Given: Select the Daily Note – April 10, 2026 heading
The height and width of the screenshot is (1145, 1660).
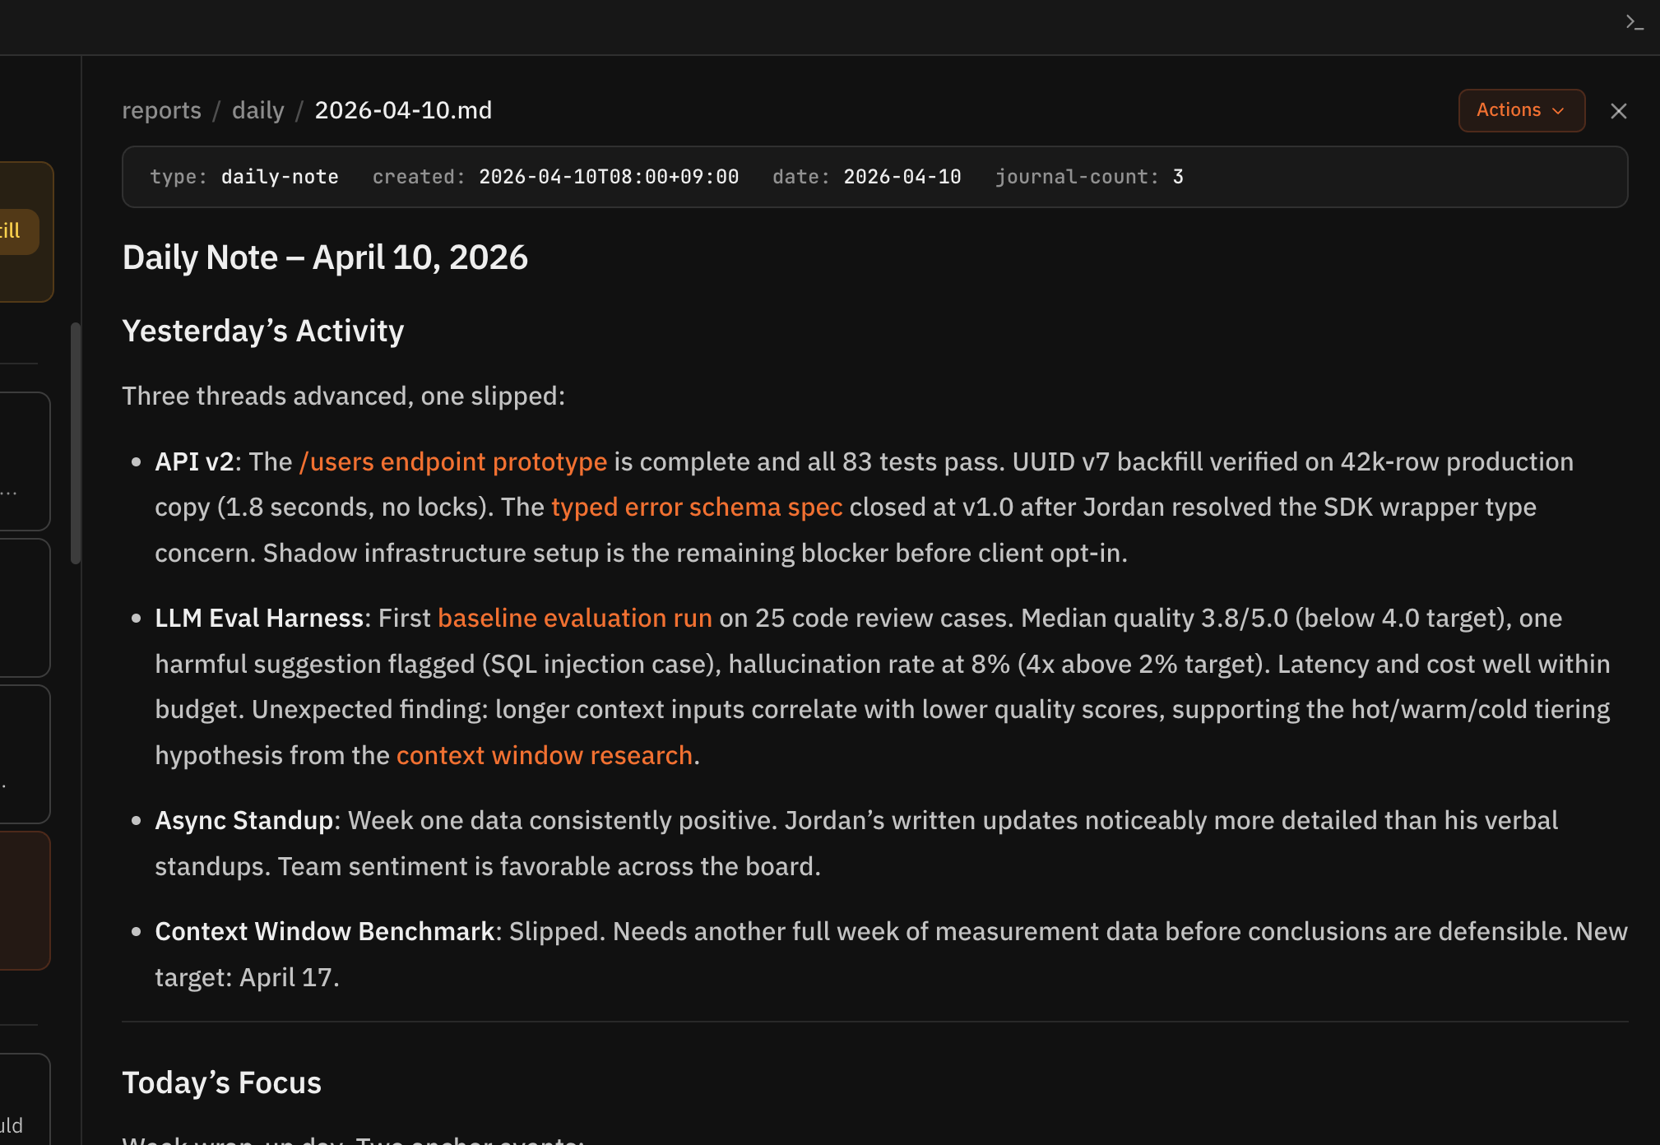Looking at the screenshot, I should [x=325, y=257].
